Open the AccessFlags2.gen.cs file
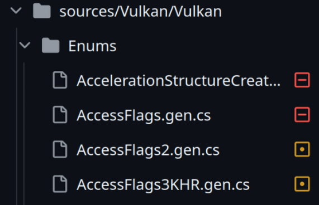 click(148, 150)
